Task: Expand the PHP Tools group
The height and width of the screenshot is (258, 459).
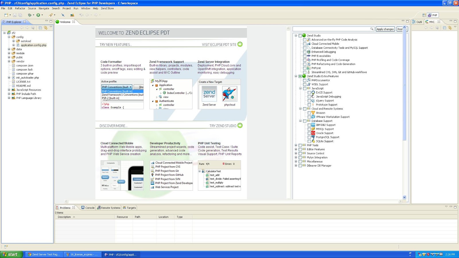Action: [296, 145]
